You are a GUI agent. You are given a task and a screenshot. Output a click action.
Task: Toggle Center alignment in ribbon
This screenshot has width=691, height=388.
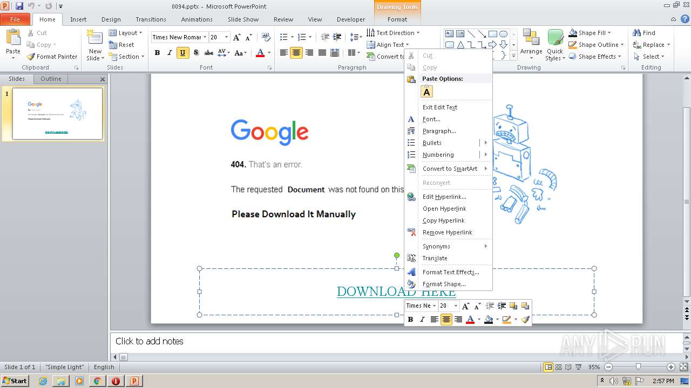click(x=296, y=53)
